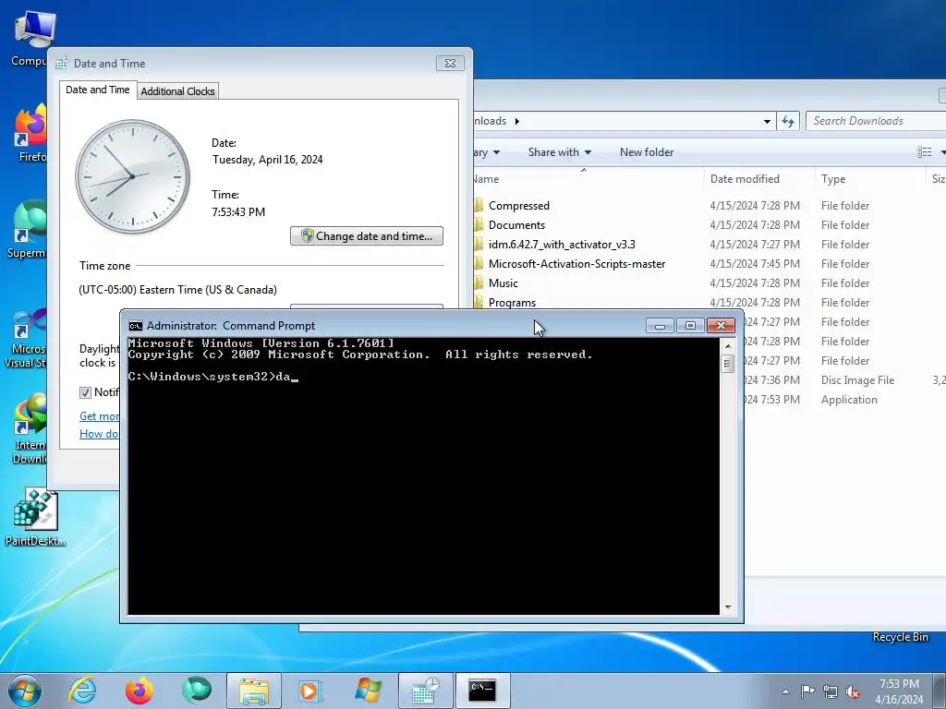This screenshot has width=946, height=709.
Task: Click Change date and time button
Action: tap(367, 235)
